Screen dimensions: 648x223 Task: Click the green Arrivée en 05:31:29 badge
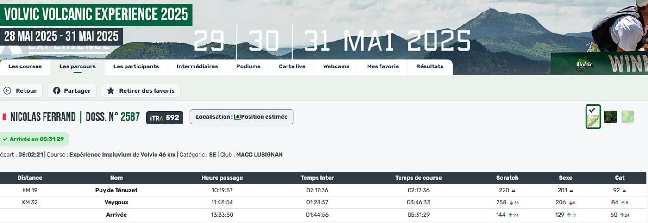[35, 139]
